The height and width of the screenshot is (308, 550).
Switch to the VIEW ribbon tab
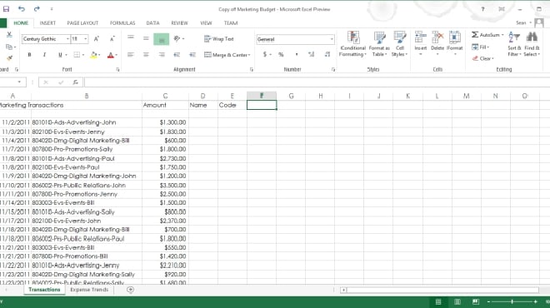[x=206, y=23]
